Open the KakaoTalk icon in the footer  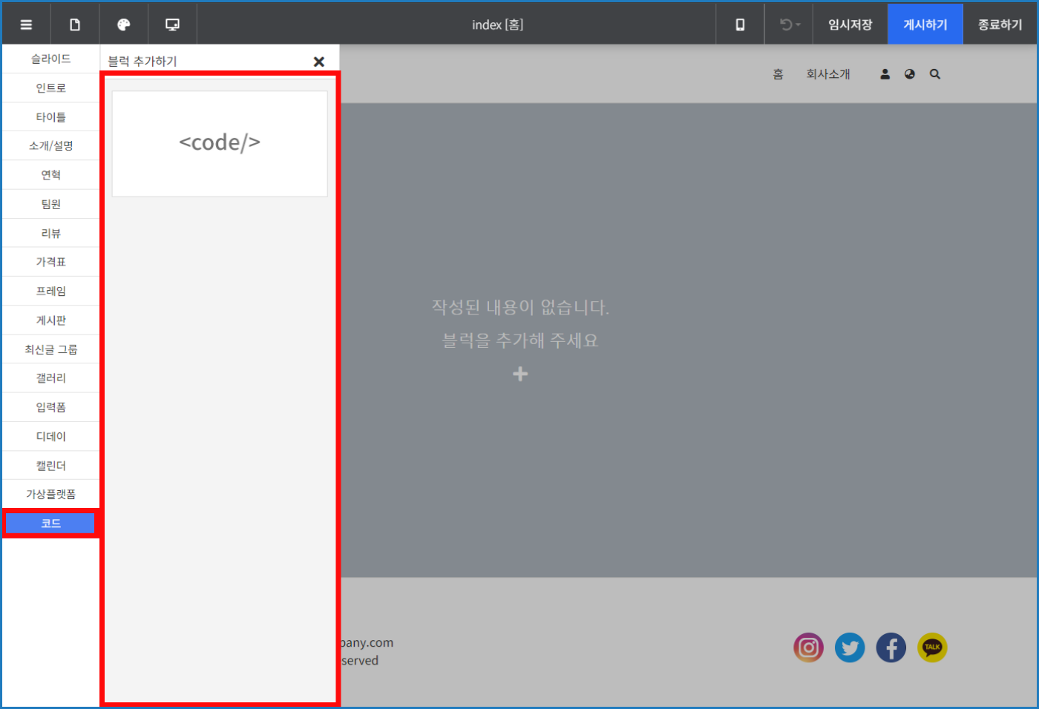(x=932, y=647)
